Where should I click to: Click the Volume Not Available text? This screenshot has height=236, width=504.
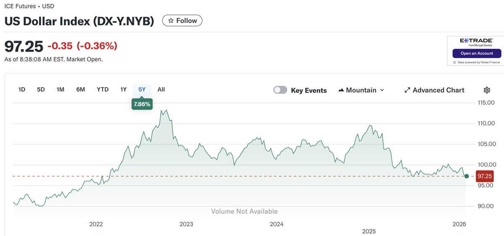click(244, 211)
